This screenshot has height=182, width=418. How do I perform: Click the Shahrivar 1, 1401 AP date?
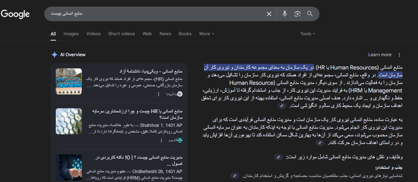click(x=160, y=125)
